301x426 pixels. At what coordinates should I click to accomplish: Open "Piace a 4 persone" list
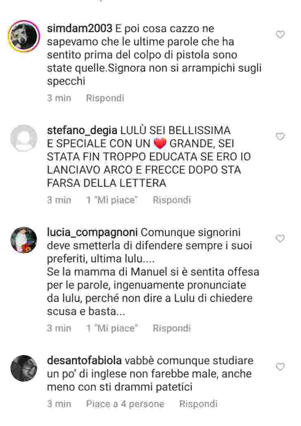pyautogui.click(x=125, y=404)
